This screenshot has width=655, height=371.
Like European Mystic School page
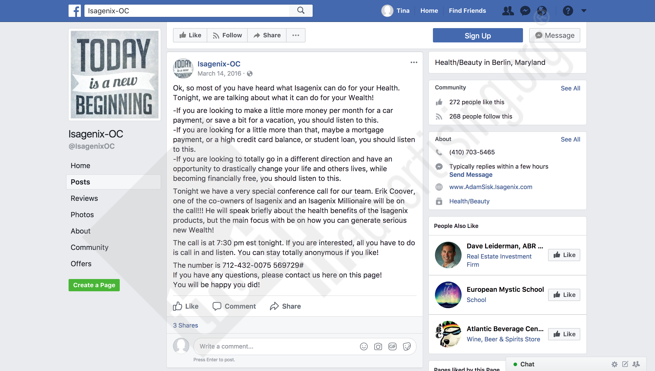(x=564, y=295)
